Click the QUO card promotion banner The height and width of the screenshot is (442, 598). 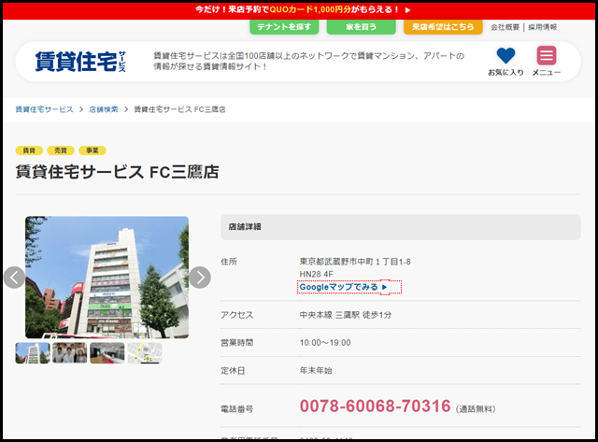[299, 10]
